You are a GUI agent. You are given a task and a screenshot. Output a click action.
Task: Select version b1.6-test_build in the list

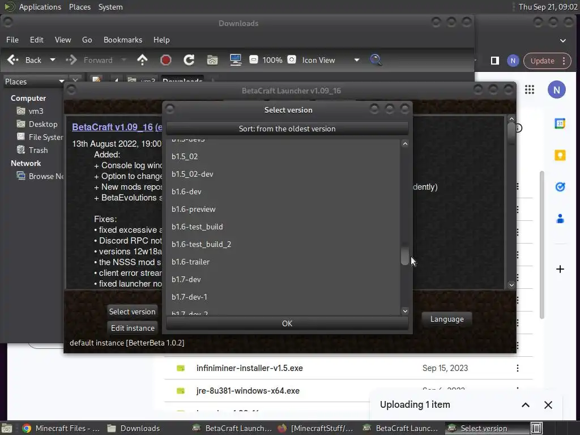[283, 227]
